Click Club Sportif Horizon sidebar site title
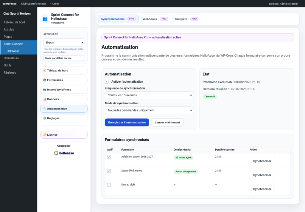Screen dimensions: 305x212 pyautogui.click(x=17, y=13)
